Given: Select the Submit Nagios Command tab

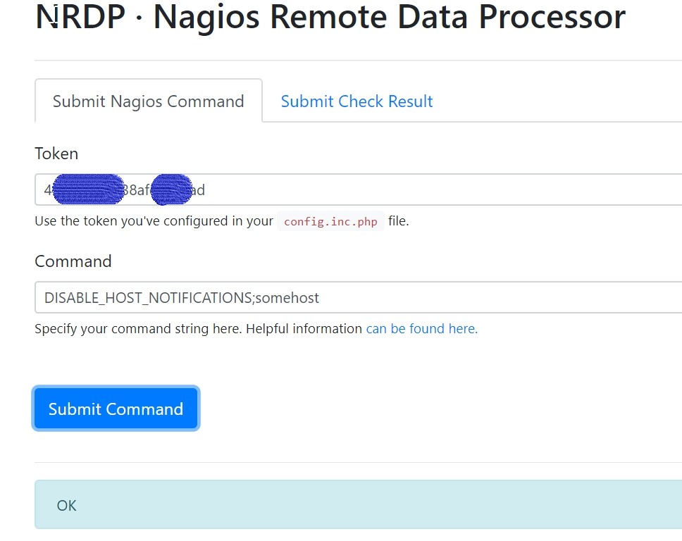Looking at the screenshot, I should [148, 101].
